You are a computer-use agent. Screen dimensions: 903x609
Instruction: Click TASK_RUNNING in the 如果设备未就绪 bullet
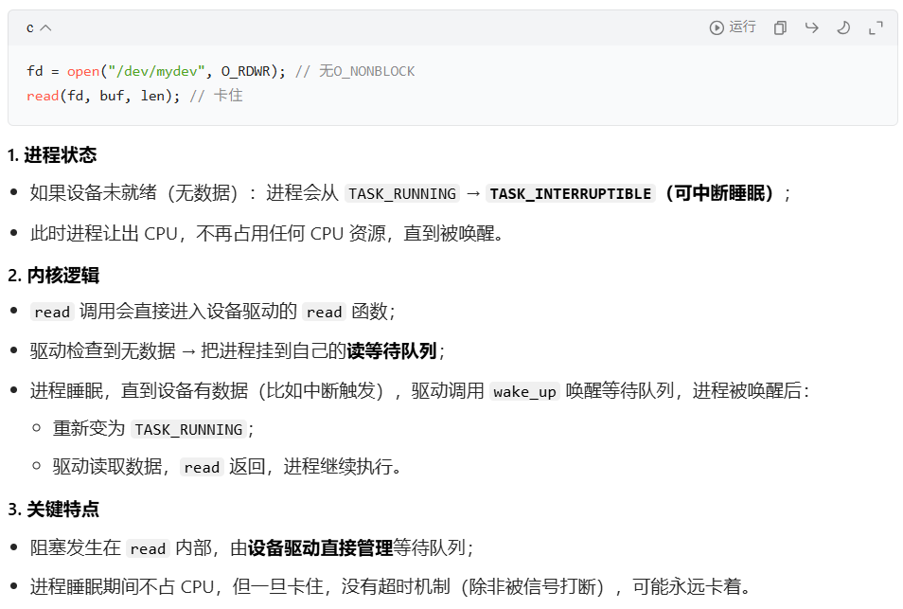402,193
